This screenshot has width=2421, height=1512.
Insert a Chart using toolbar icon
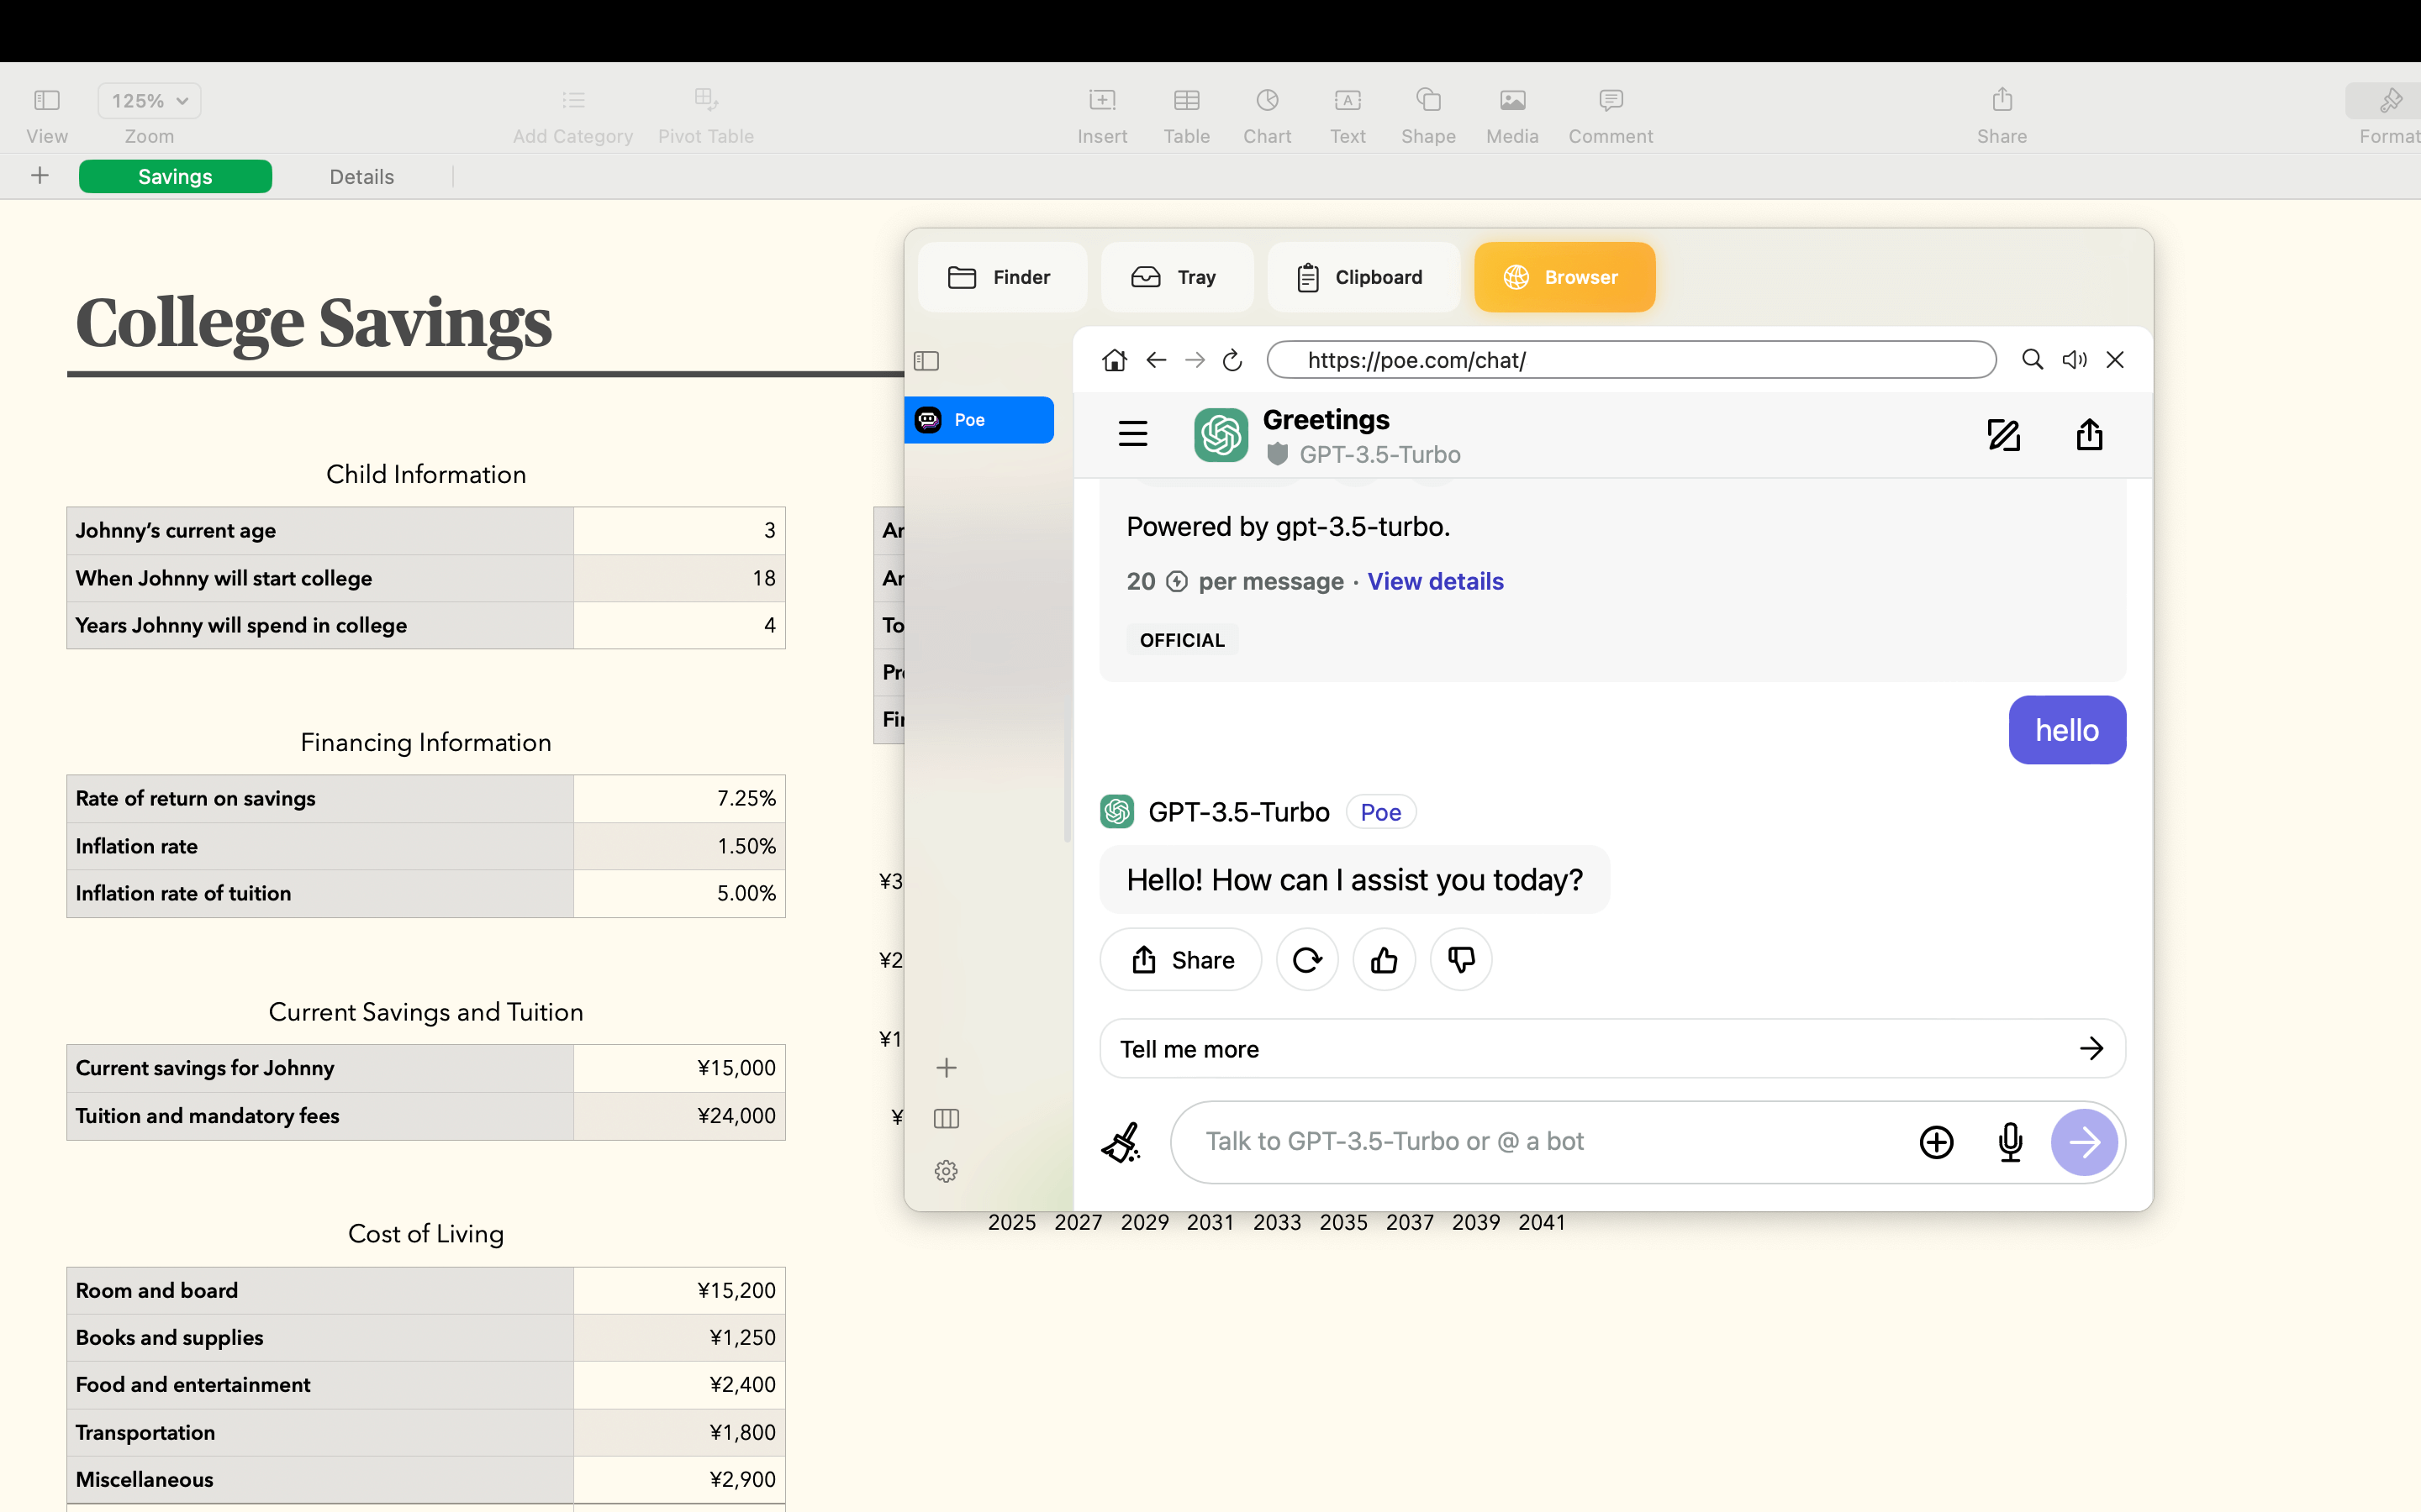[1267, 100]
